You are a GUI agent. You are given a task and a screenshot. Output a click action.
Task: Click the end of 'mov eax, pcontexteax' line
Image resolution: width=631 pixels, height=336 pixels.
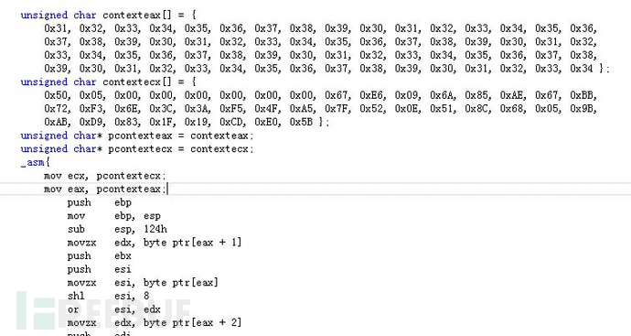tap(167, 189)
